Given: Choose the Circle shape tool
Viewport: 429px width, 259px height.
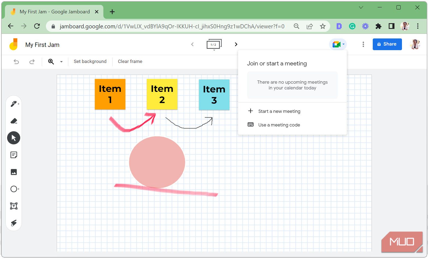Looking at the screenshot, I should (x=14, y=189).
